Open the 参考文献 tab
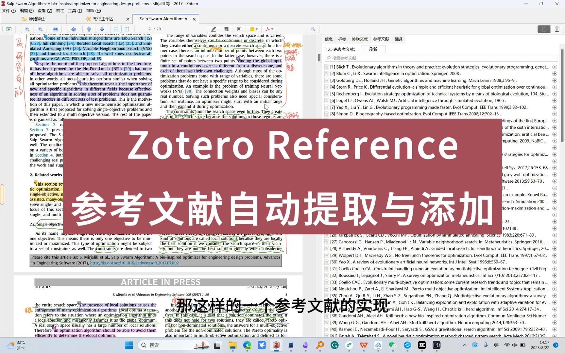Viewport: 565px width, 353px height. pos(381,39)
